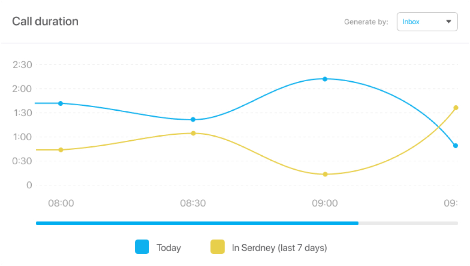The height and width of the screenshot is (266, 470).
Task: Click the dropdown arrow next to Inbox
Action: coord(449,22)
